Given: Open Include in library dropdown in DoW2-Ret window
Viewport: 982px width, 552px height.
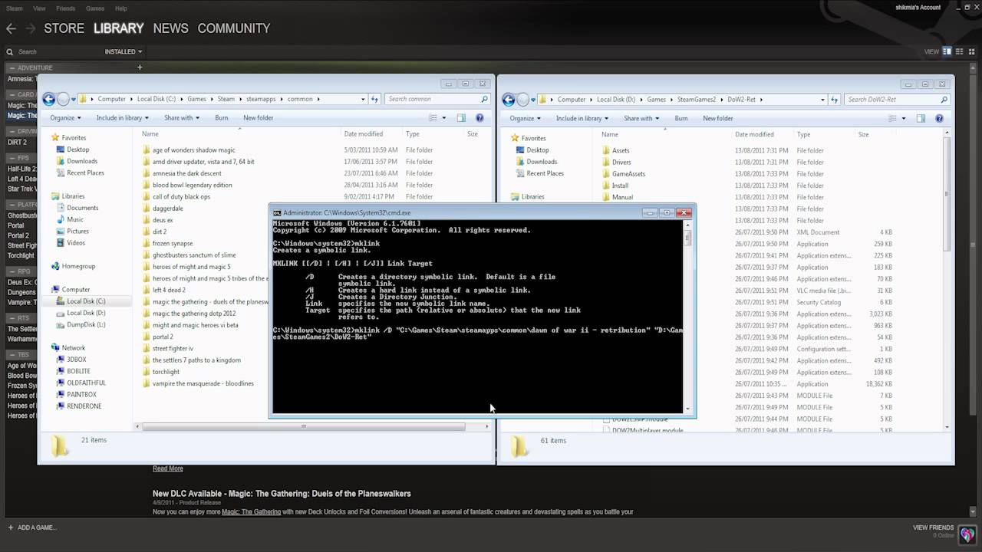Looking at the screenshot, I should coord(582,119).
